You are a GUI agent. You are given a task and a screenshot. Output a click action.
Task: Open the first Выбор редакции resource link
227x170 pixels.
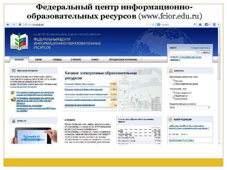189,127
